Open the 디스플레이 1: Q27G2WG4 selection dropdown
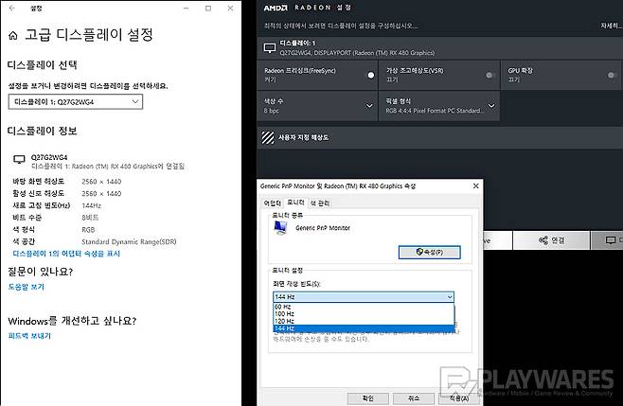The width and height of the screenshot is (623, 406). click(x=76, y=101)
